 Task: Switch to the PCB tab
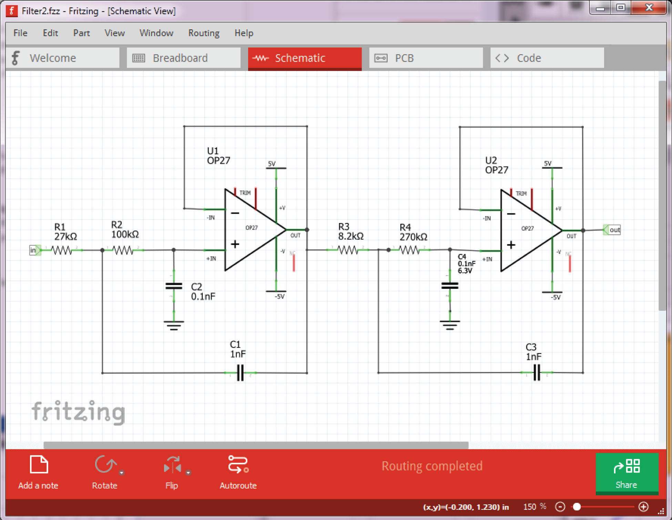pos(426,58)
